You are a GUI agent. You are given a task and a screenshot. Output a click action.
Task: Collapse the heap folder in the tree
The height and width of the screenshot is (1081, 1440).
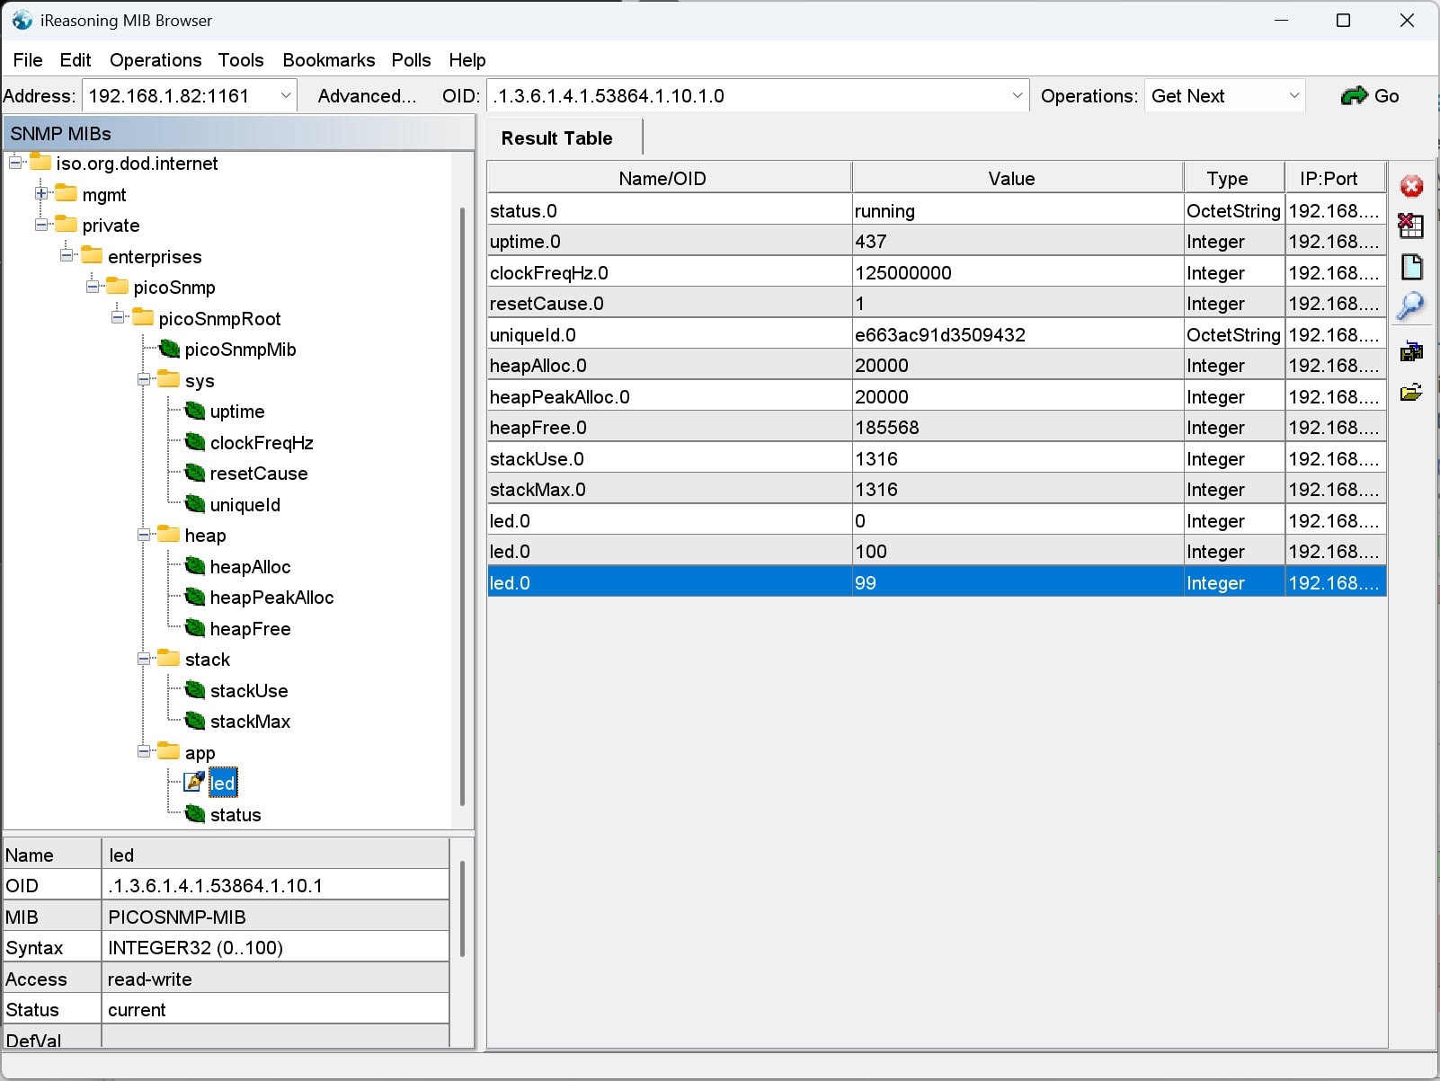[x=144, y=536]
